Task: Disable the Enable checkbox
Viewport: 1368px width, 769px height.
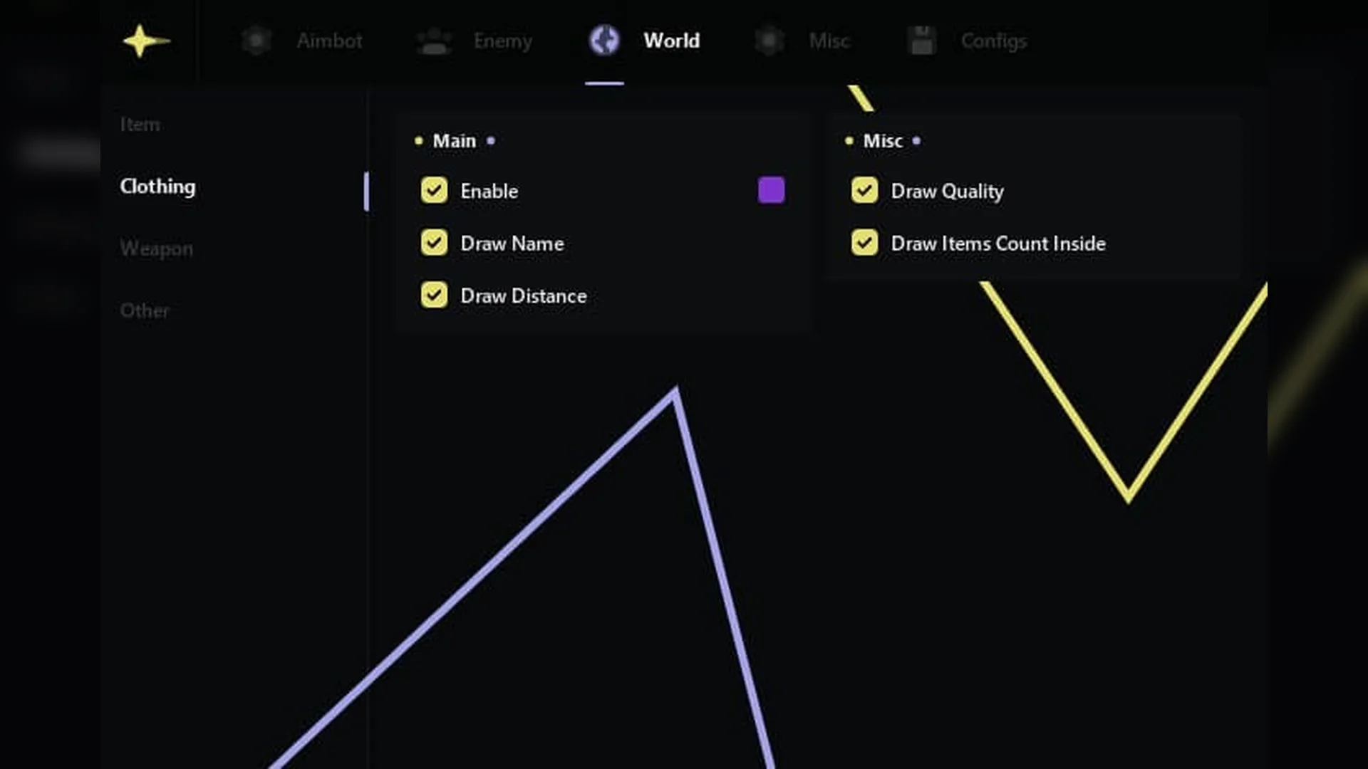Action: pyautogui.click(x=434, y=191)
